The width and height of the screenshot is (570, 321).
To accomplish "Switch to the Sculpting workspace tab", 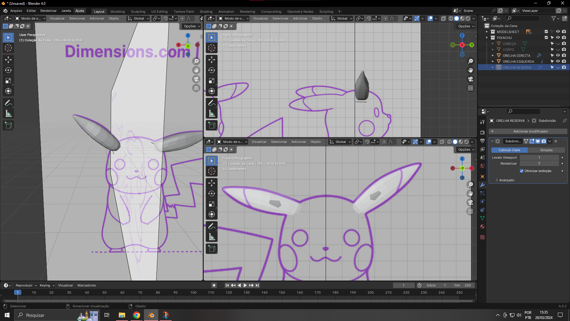I will tap(138, 12).
